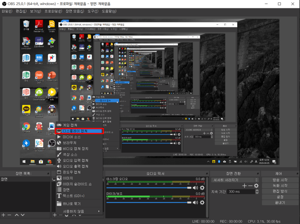Move scene up with the arrow icon
The width and height of the screenshot is (300, 224).
(x=17, y=215)
